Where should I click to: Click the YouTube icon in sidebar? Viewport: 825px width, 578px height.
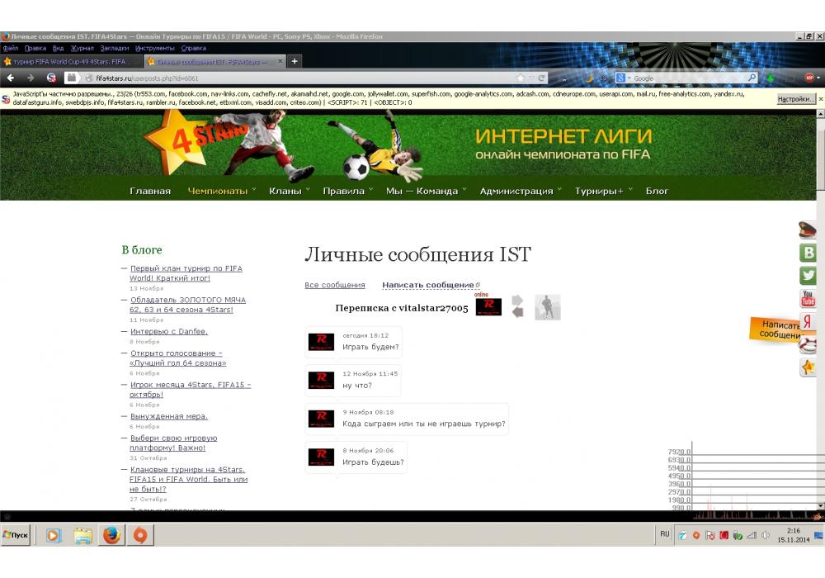(808, 298)
